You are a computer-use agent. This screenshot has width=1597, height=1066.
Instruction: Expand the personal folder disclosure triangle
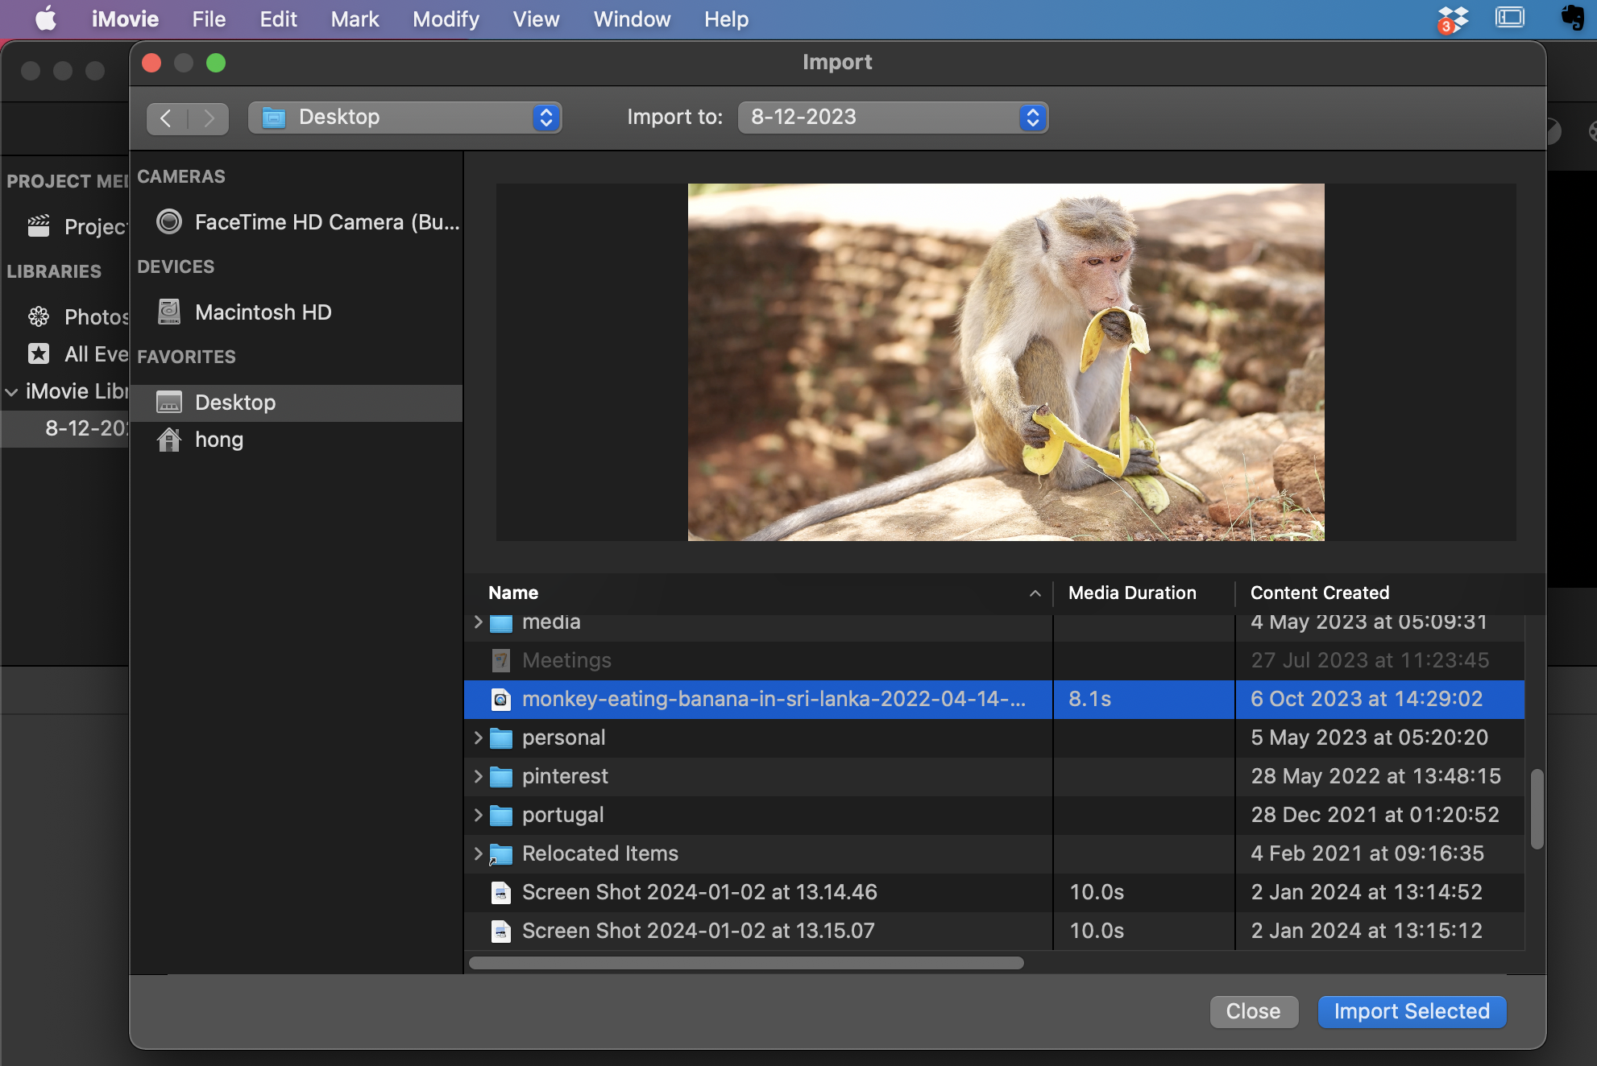(x=479, y=737)
